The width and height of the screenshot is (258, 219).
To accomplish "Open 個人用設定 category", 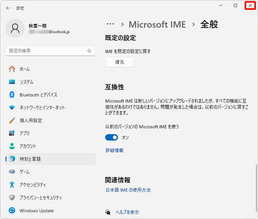I will tap(51, 121).
